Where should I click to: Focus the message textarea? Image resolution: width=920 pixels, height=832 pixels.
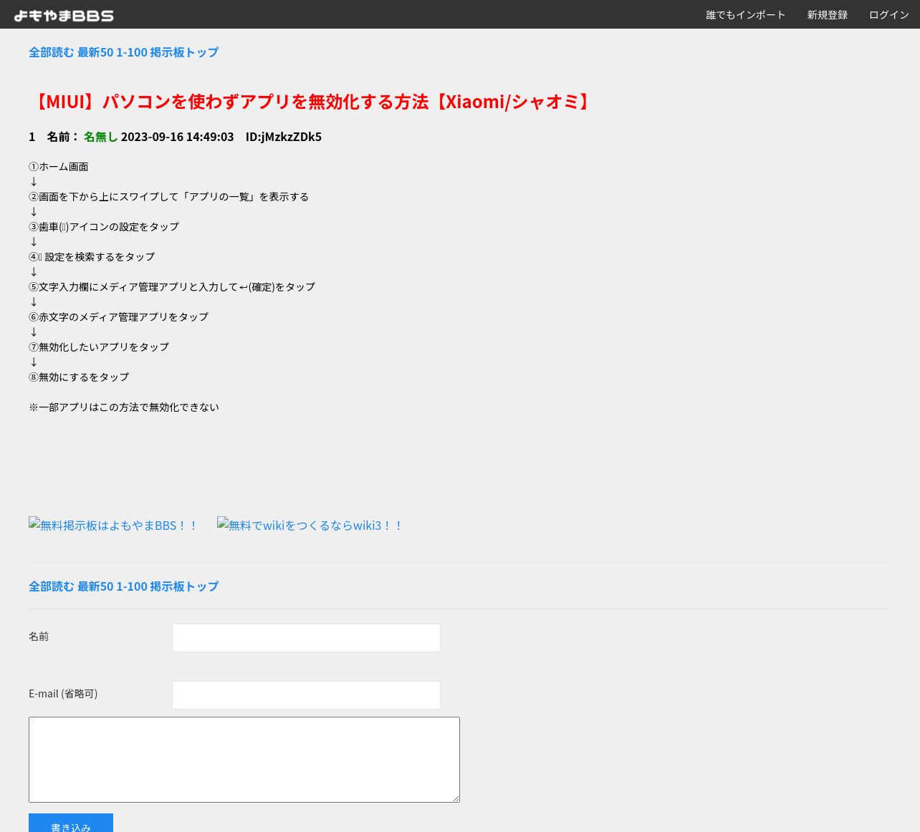click(244, 760)
